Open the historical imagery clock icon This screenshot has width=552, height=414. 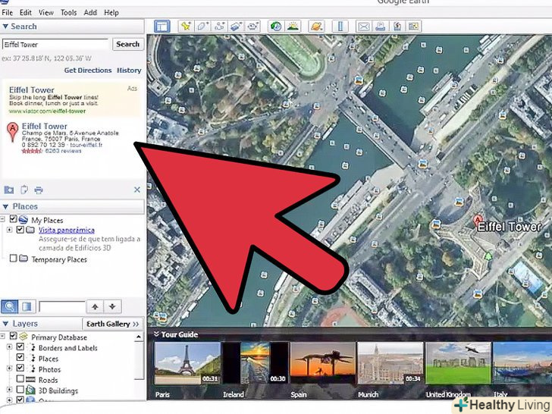pos(275,27)
